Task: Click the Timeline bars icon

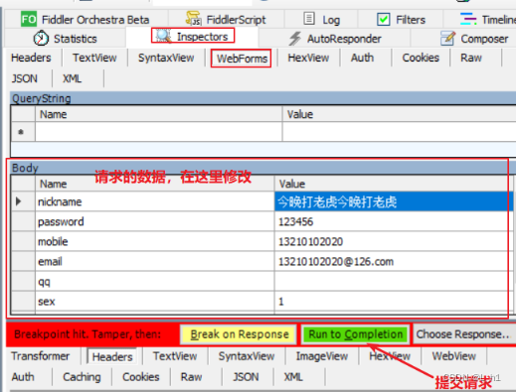Action: point(468,19)
